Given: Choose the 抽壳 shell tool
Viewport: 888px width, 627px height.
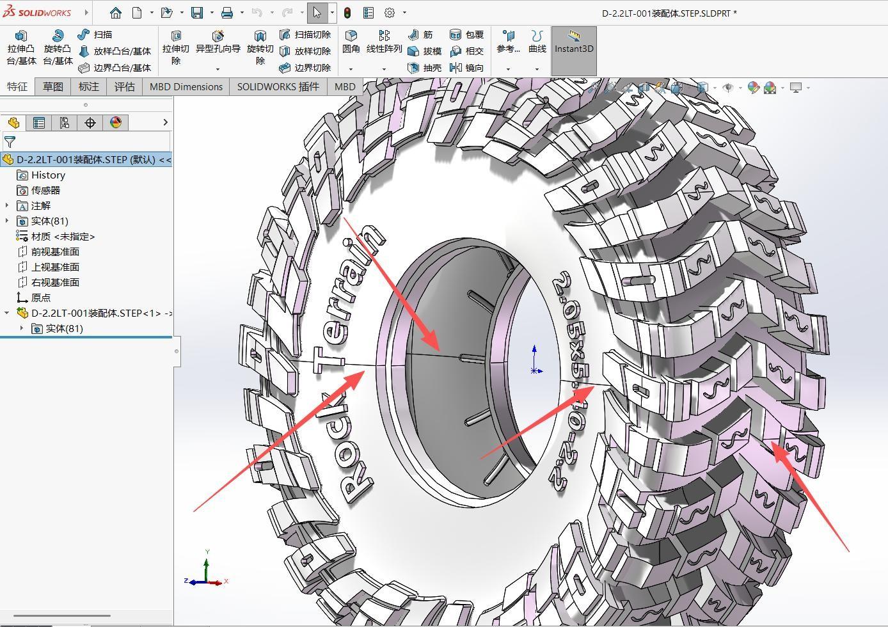Looking at the screenshot, I should (x=424, y=68).
